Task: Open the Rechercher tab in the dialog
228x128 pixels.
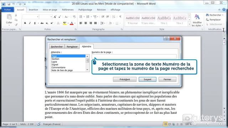Action: [x=57, y=47]
